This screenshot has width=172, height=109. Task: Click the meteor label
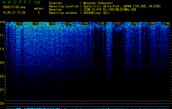[x=39, y=8]
